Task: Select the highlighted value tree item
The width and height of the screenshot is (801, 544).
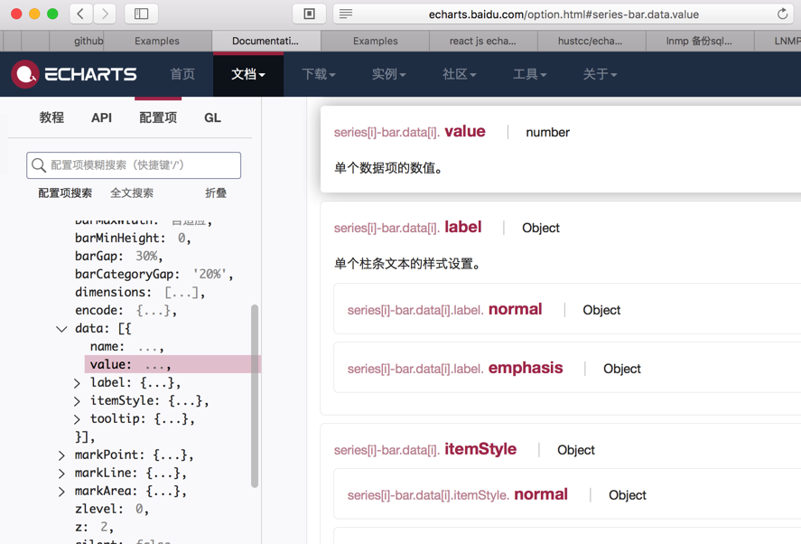Action: [172, 364]
